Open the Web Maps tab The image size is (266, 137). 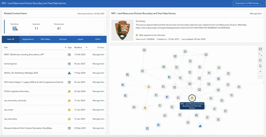point(45,39)
